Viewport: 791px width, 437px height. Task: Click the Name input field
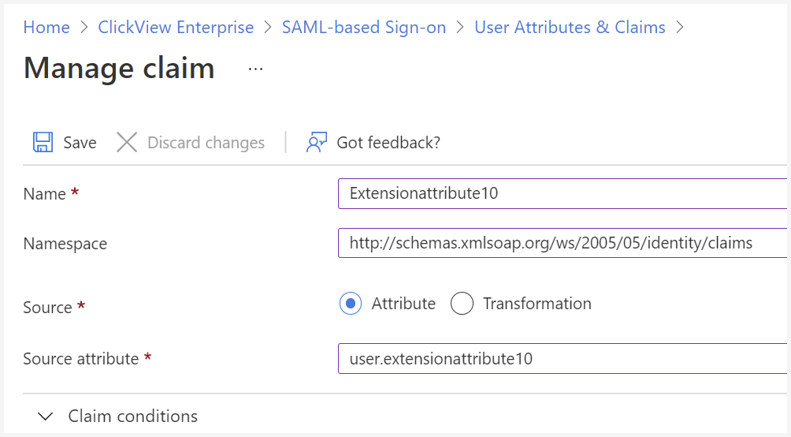(562, 193)
